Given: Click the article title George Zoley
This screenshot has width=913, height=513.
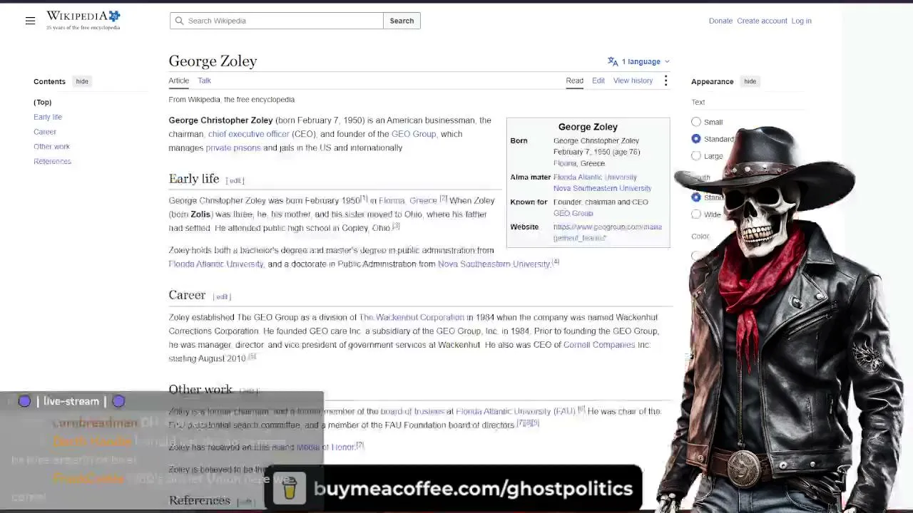Looking at the screenshot, I should coord(213,61).
